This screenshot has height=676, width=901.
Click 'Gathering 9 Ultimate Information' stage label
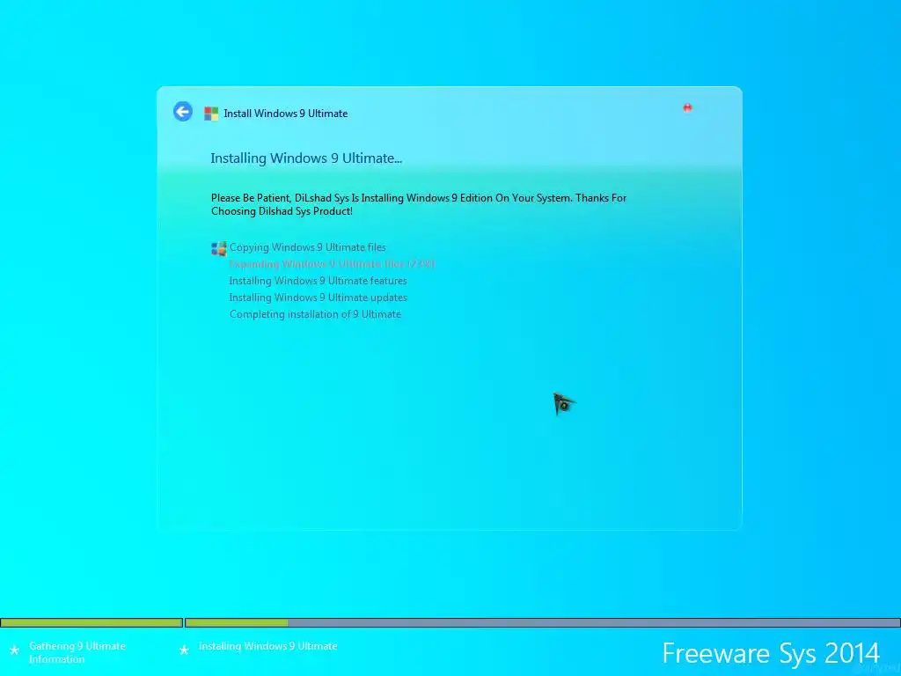[77, 652]
